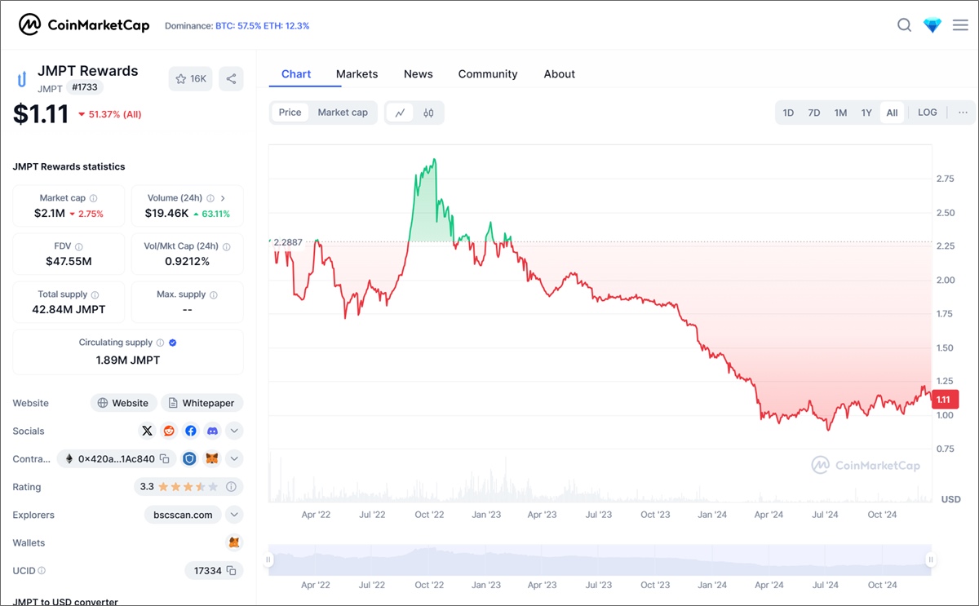The height and width of the screenshot is (606, 979).
Task: Open chart more options ellipsis menu
Action: click(963, 113)
